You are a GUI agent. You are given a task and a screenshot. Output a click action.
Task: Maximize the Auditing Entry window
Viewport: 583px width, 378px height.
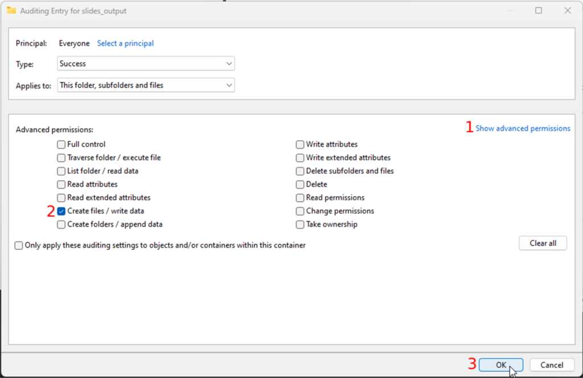point(539,10)
